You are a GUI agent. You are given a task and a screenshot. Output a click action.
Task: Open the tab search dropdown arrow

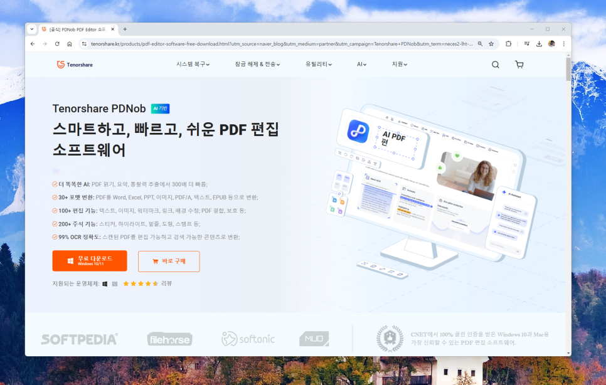32,29
